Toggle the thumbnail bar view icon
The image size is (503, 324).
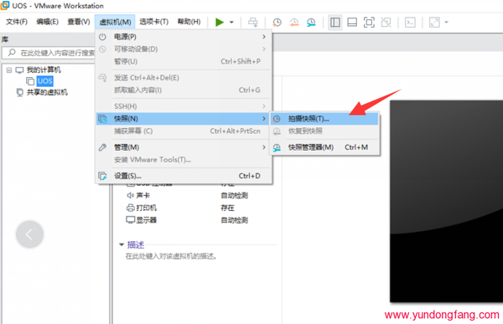coord(352,22)
